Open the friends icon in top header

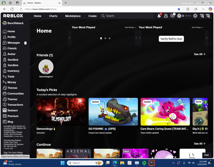pyautogui.click(x=166, y=16)
